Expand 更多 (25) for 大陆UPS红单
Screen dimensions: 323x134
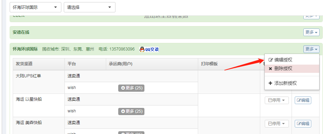[x=131, y=88]
